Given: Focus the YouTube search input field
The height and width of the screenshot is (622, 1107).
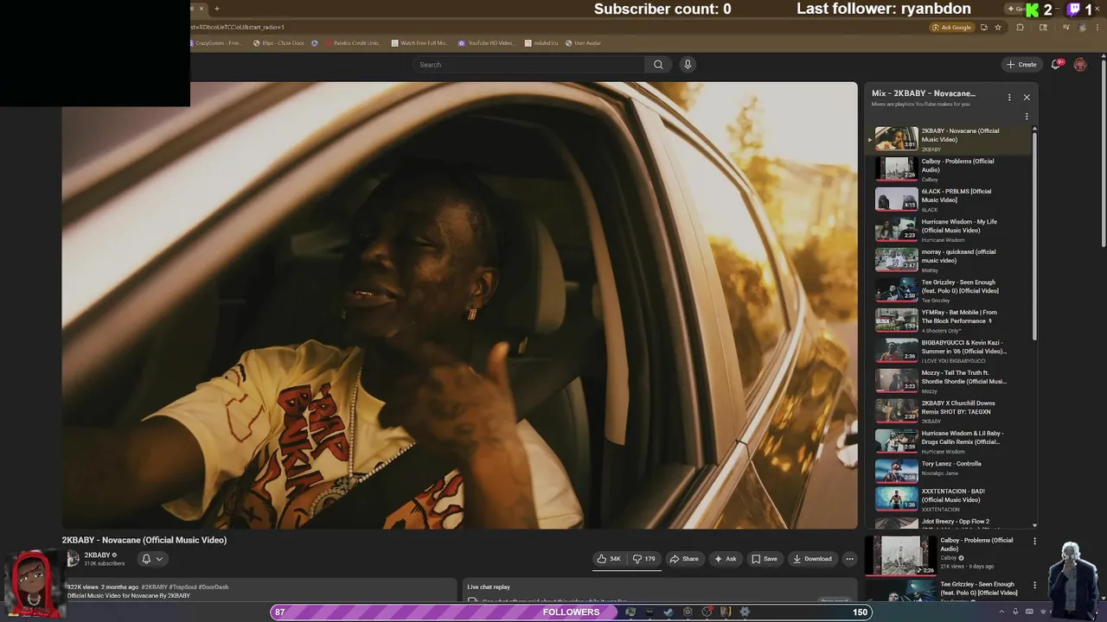Looking at the screenshot, I should point(529,65).
